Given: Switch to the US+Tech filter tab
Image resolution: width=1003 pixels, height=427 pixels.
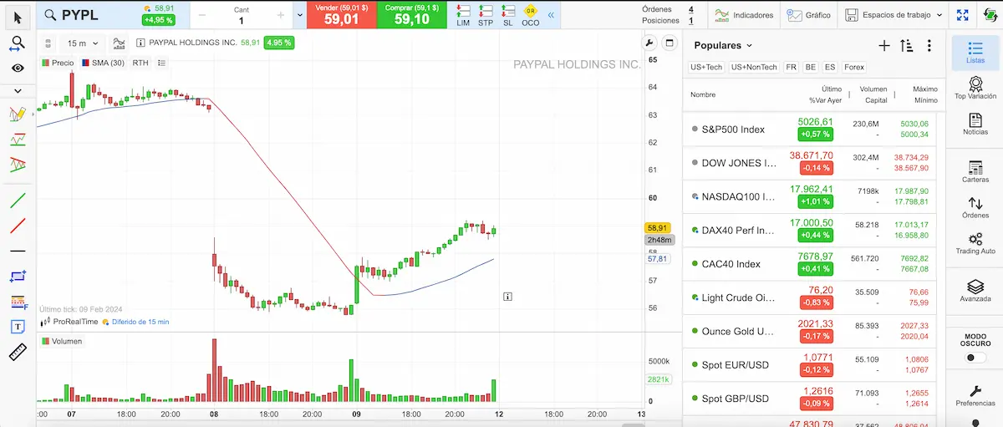Looking at the screenshot, I should pyautogui.click(x=706, y=67).
